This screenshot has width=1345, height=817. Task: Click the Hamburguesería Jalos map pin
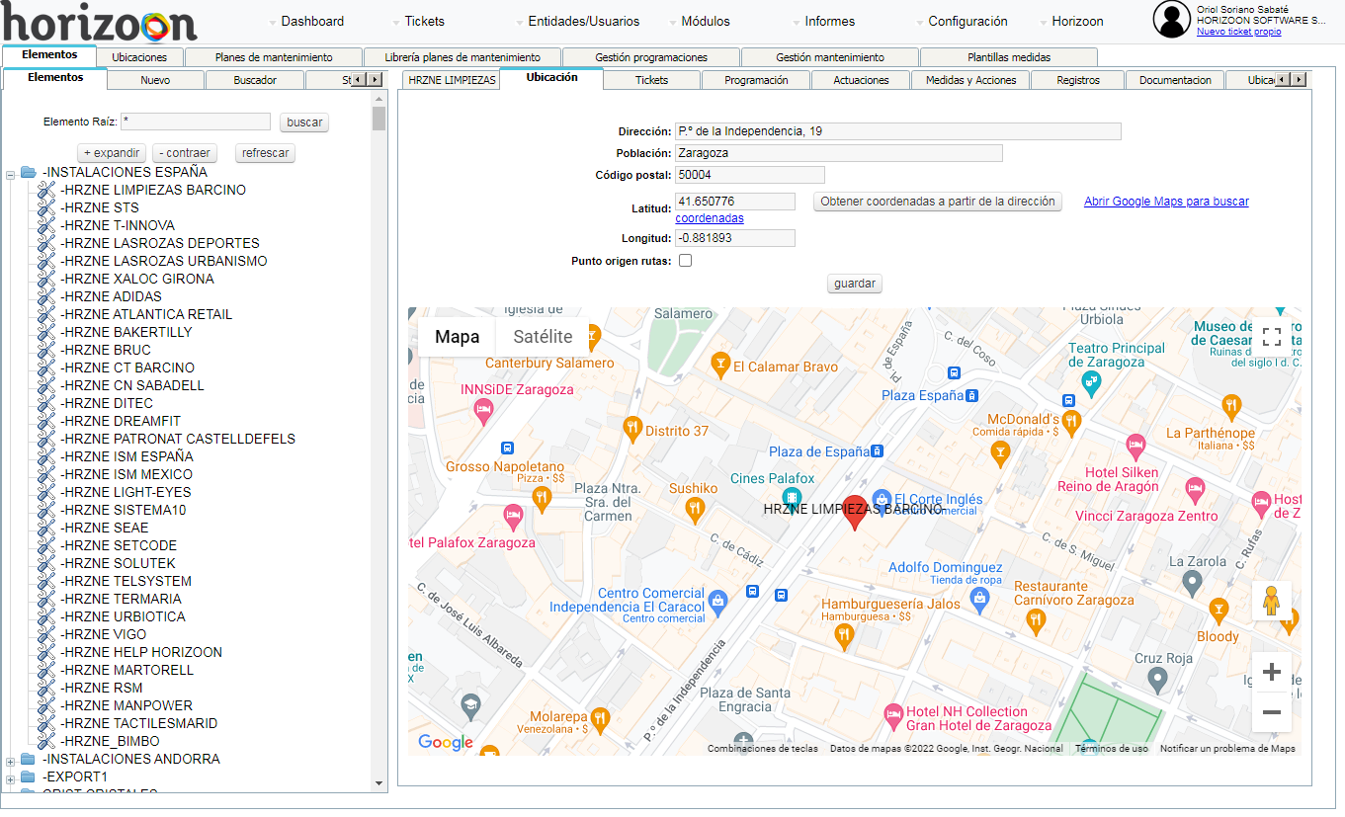(x=843, y=636)
